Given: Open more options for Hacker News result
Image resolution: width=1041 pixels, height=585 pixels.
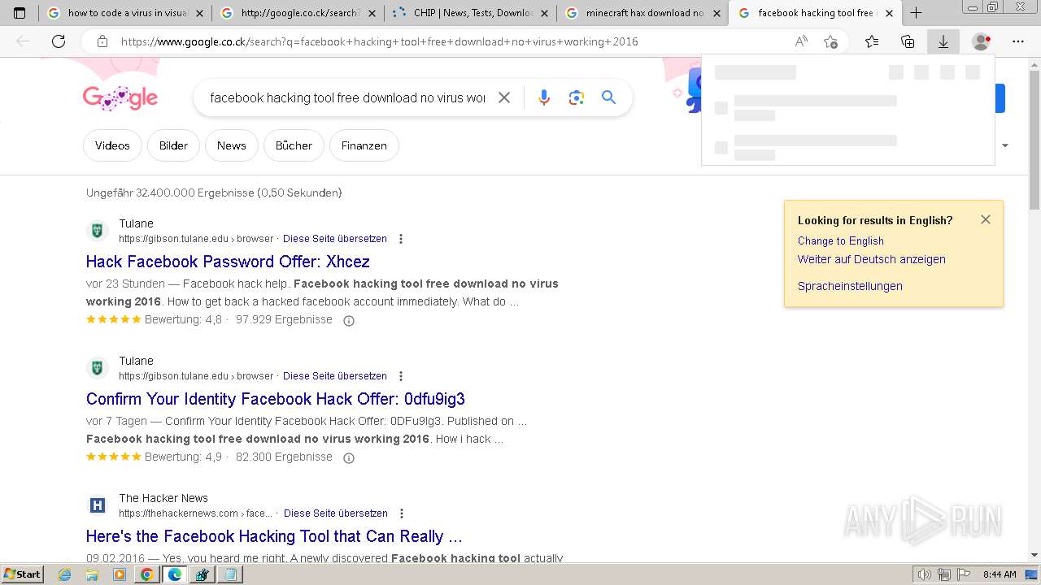Looking at the screenshot, I should (x=402, y=513).
